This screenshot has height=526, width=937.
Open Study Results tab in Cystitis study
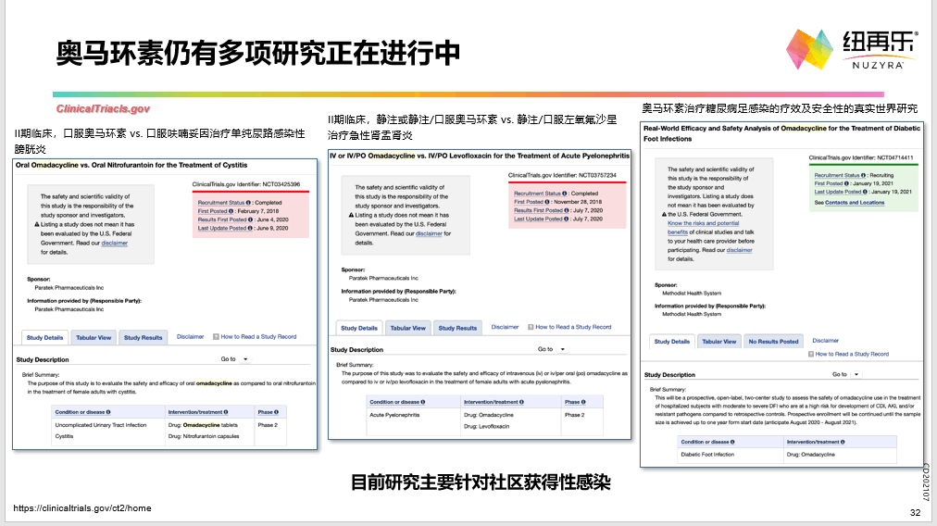(x=143, y=338)
